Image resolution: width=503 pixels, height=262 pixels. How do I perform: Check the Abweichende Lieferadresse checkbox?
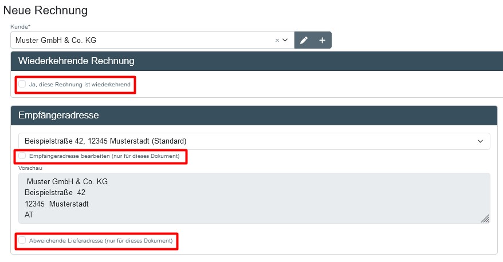tap(22, 240)
